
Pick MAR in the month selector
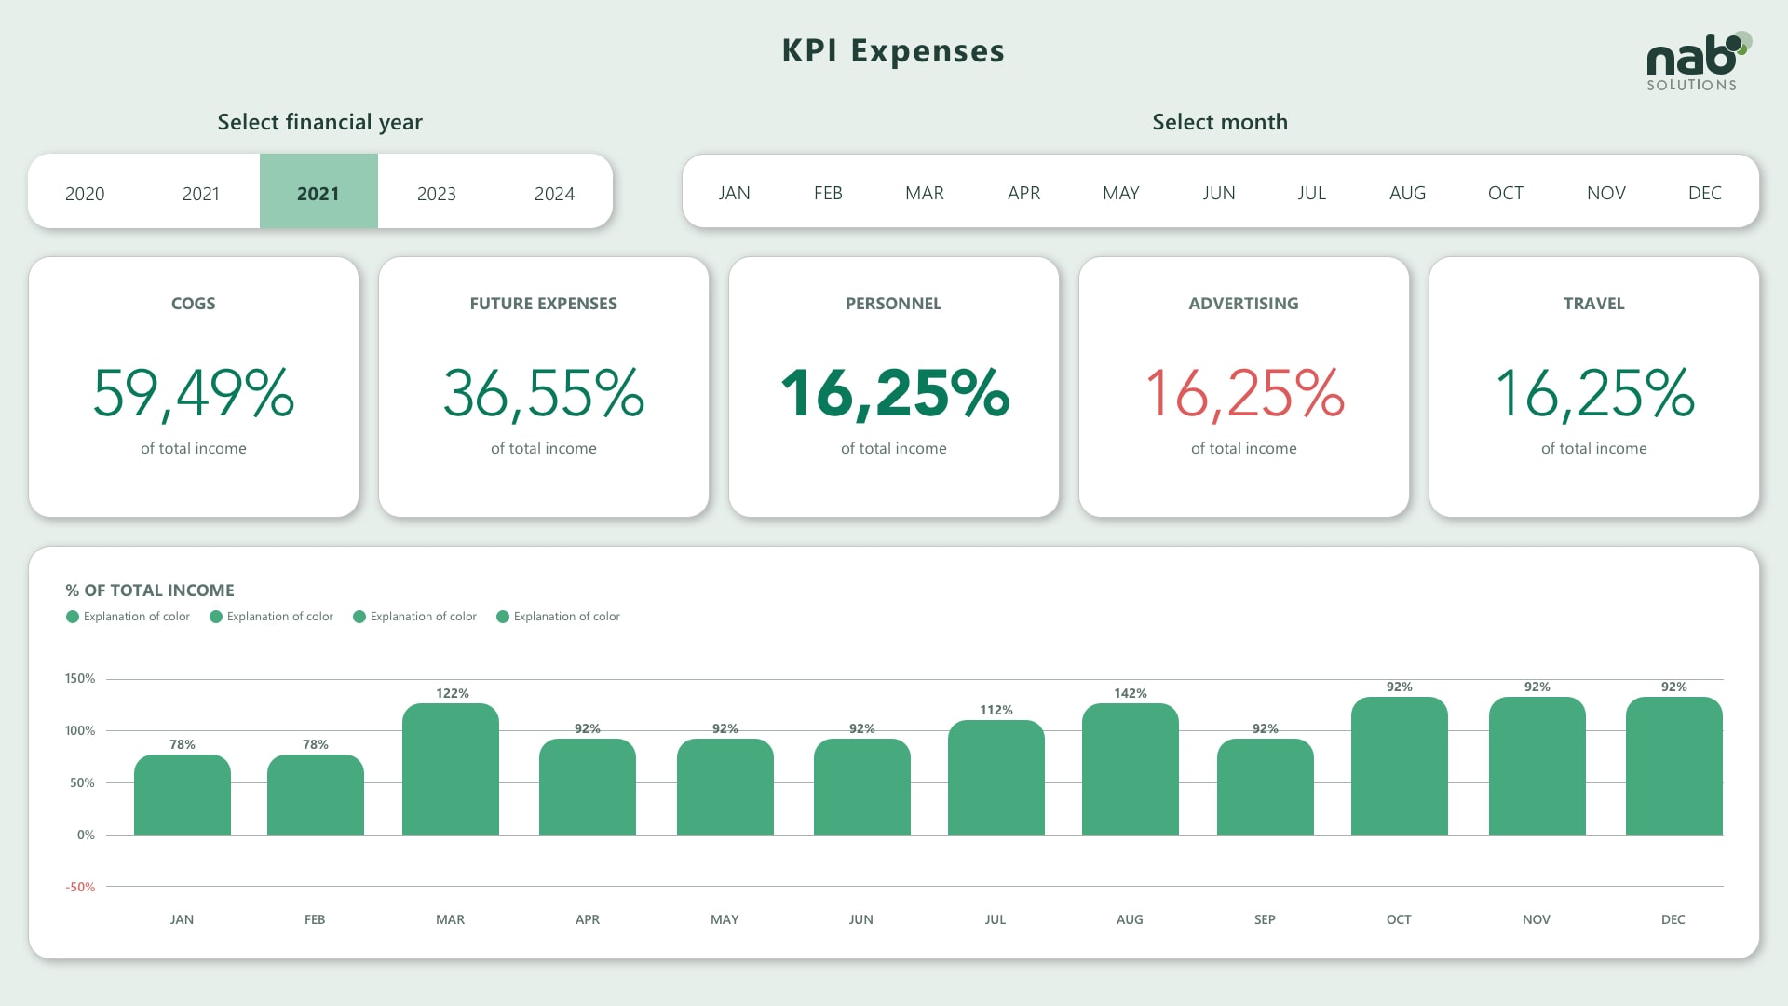[x=924, y=193]
